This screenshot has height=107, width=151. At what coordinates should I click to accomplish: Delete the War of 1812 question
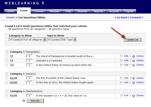140,82
